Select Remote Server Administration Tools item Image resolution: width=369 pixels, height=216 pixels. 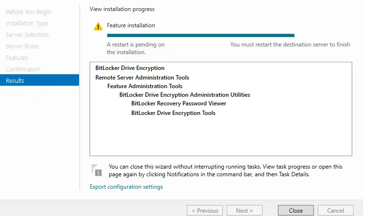pyautogui.click(x=142, y=78)
